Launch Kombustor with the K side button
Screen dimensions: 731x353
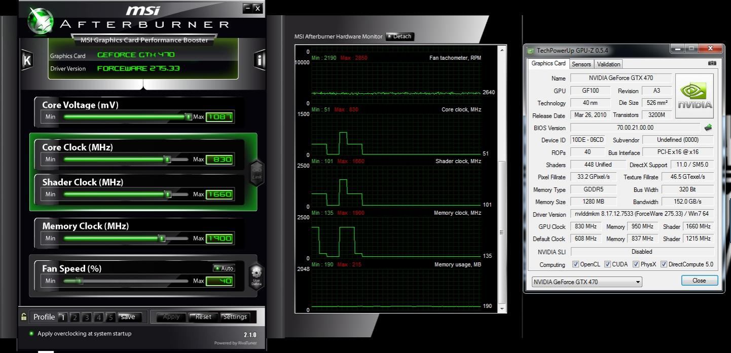coord(27,60)
